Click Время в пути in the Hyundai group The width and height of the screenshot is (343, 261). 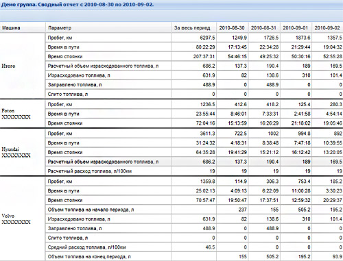point(63,143)
